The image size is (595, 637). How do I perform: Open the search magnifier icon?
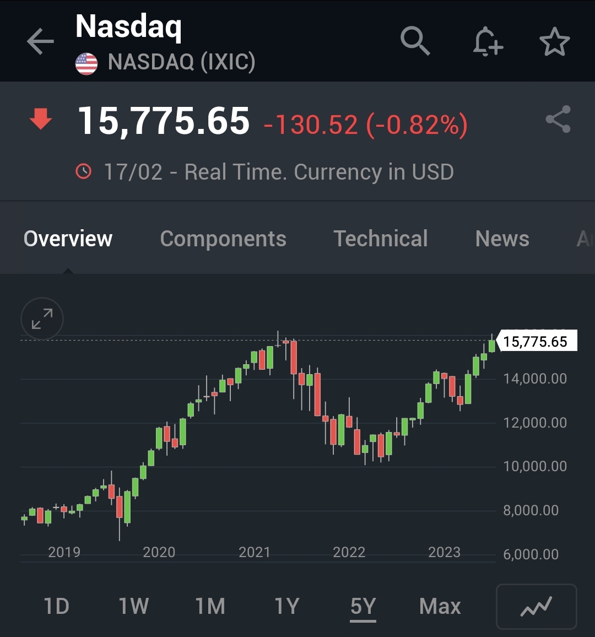(x=415, y=41)
